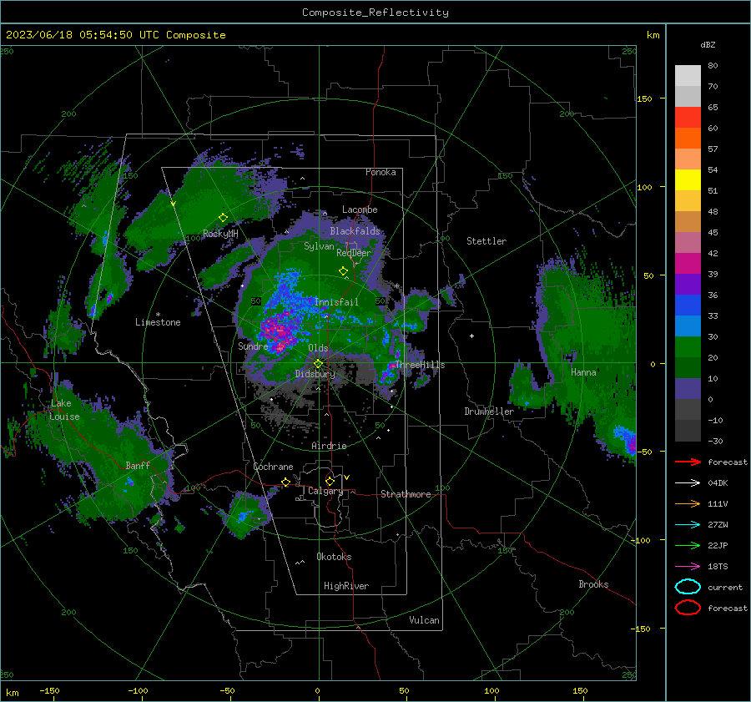
Task: Click the white 04DK arrow icon
Action: 688,483
